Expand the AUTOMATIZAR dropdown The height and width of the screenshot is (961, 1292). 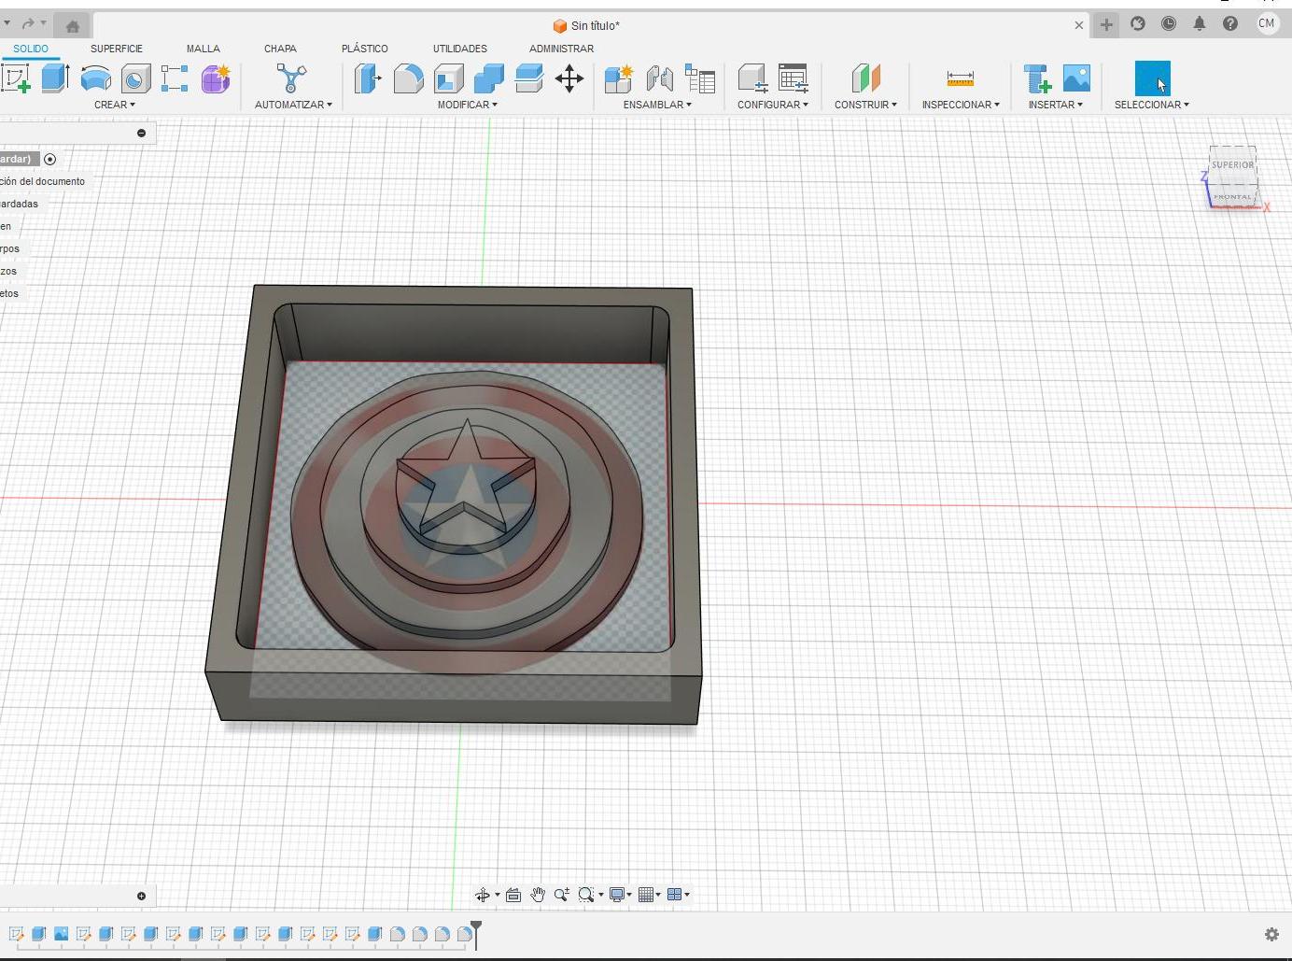point(293,105)
